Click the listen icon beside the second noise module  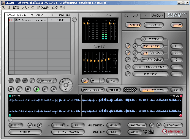(135, 53)
